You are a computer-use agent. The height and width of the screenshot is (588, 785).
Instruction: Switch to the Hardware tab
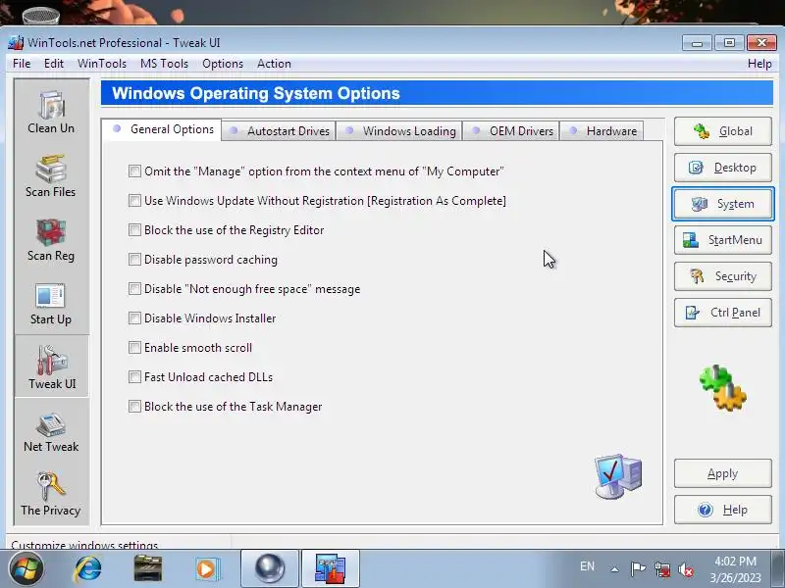point(602,131)
